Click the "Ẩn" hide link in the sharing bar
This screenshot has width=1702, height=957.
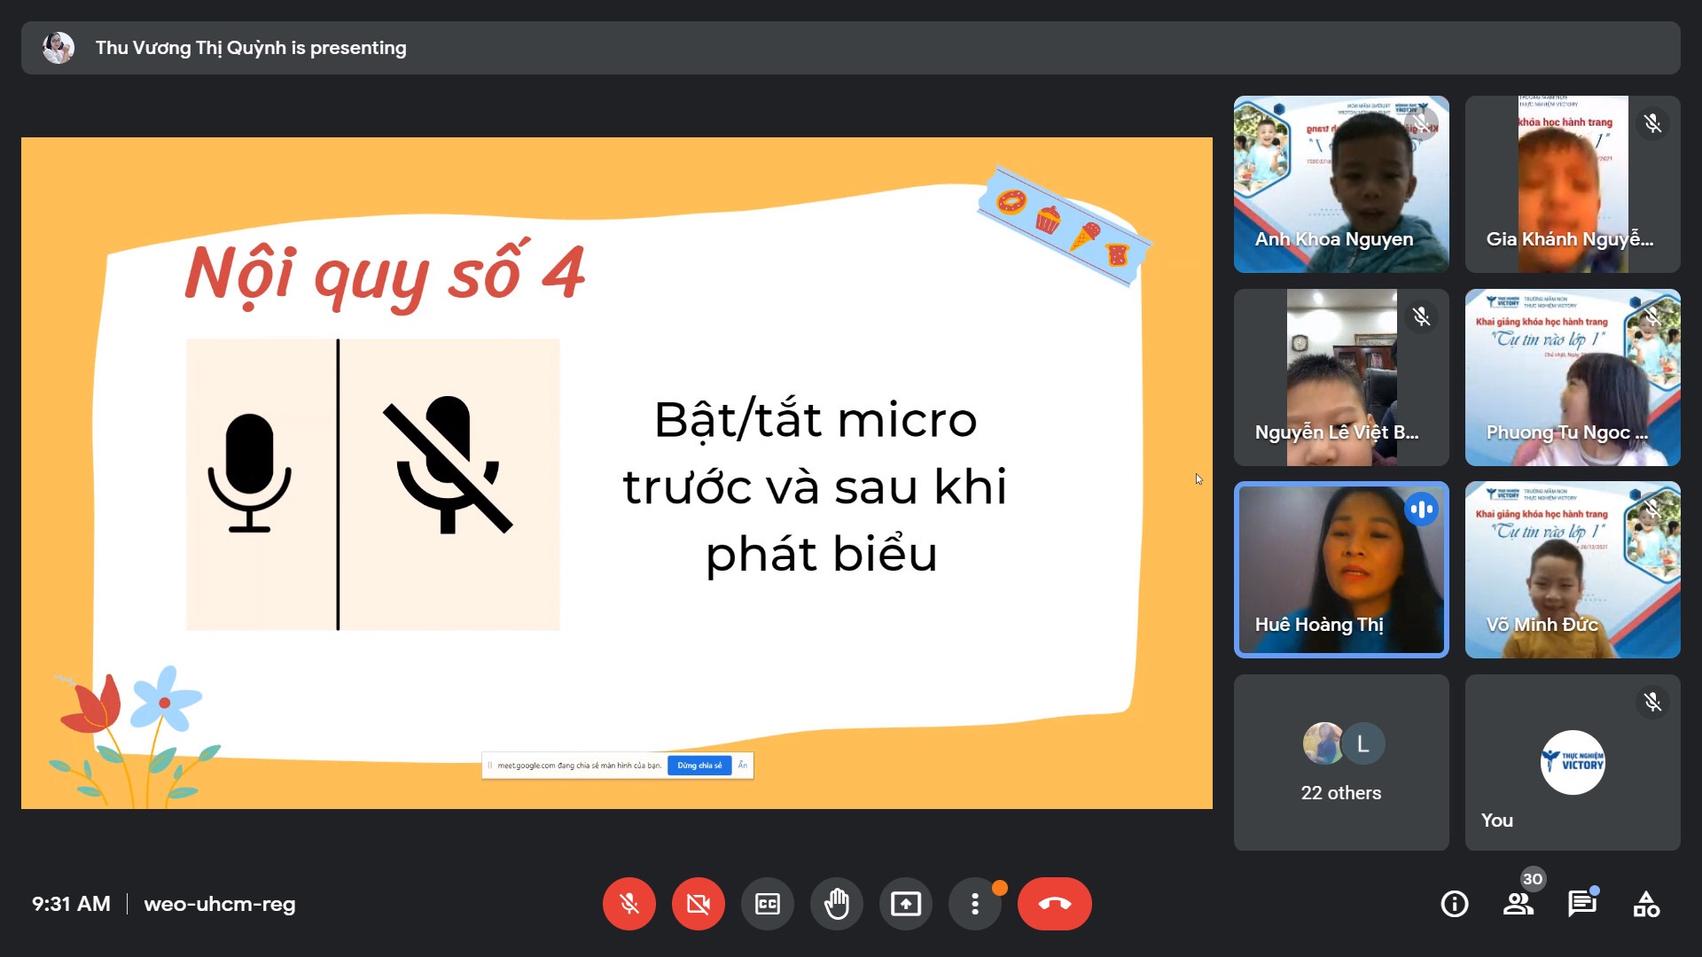pos(743,766)
